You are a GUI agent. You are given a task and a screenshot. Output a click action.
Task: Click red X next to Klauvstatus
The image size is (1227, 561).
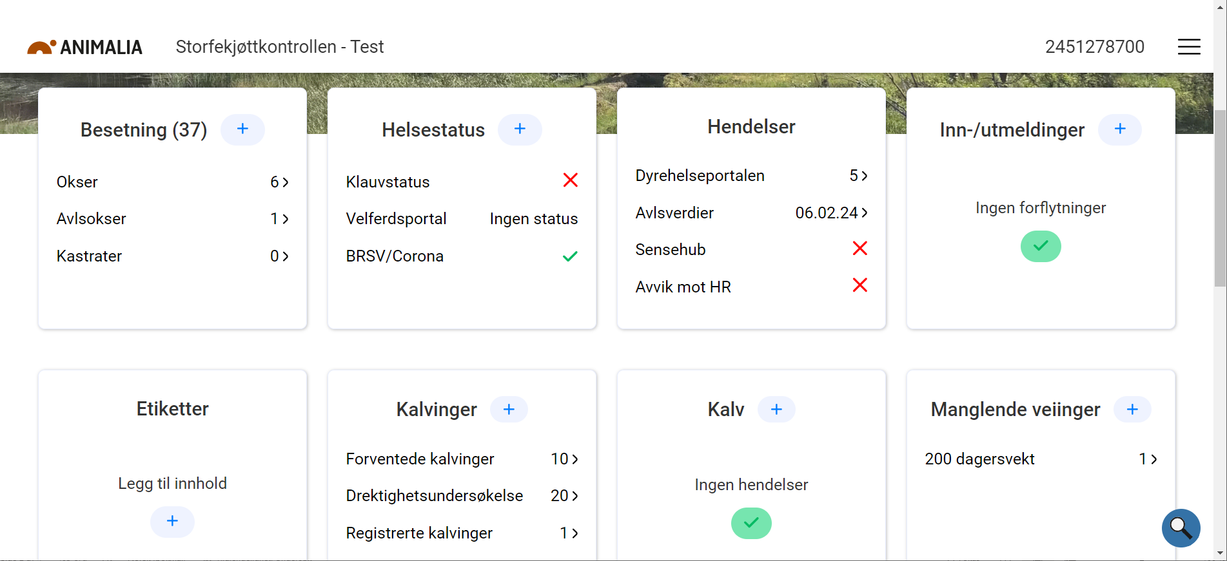click(x=570, y=180)
